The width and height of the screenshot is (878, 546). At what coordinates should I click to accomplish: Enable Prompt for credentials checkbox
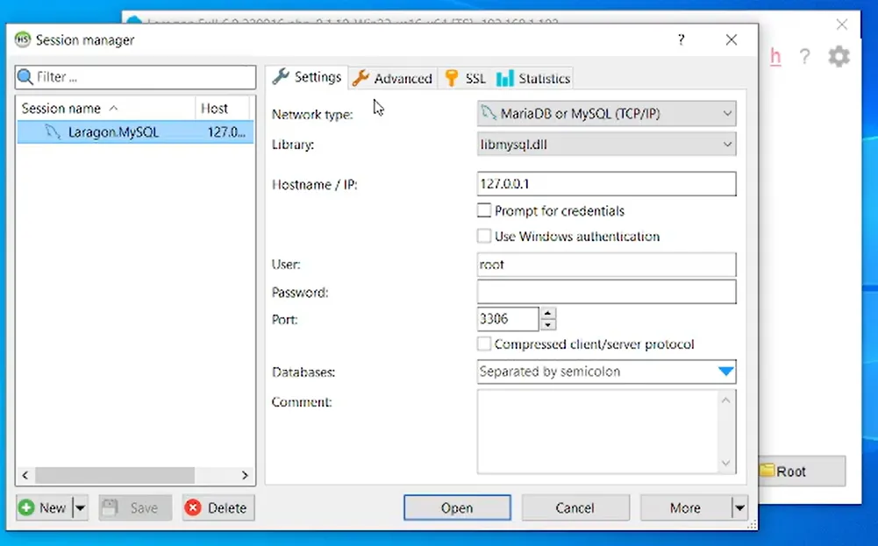[484, 210]
